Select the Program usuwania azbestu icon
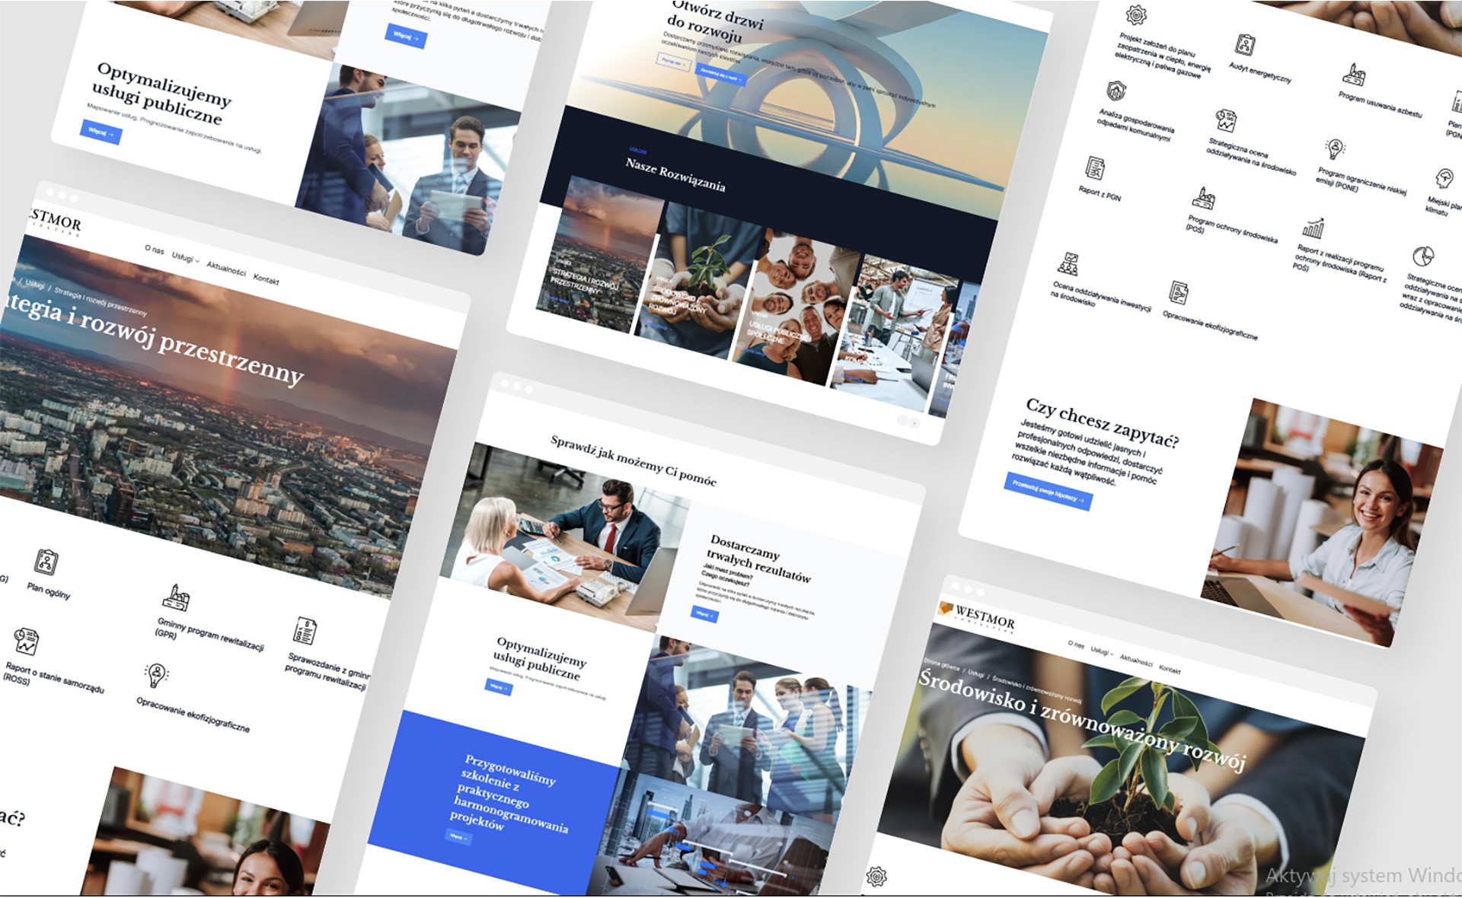Image resolution: width=1462 pixels, height=898 pixels. pos(1354,75)
